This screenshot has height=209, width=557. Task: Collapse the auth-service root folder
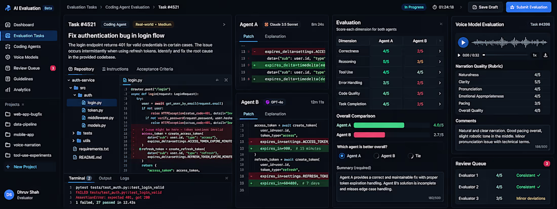[x=69, y=80]
